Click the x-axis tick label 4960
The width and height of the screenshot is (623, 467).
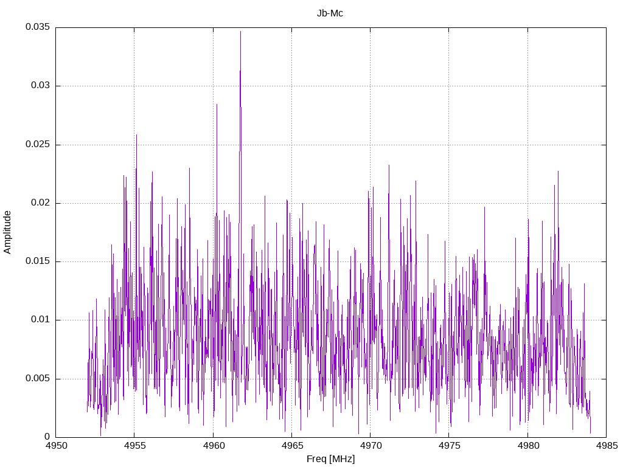214,446
